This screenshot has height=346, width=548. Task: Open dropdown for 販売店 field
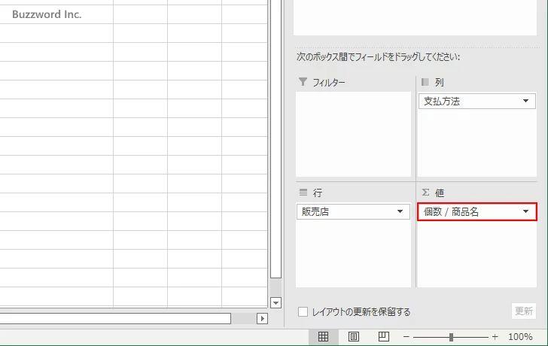tap(400, 211)
